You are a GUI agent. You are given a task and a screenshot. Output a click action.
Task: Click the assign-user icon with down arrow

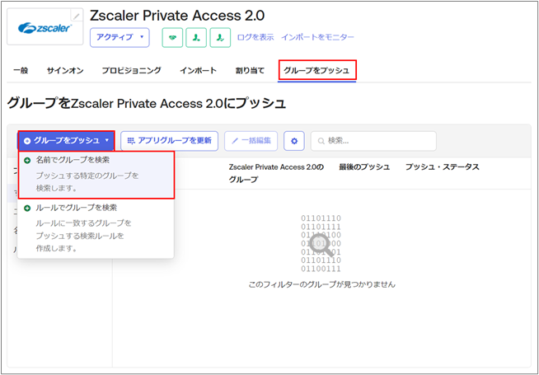pyautogui.click(x=196, y=37)
